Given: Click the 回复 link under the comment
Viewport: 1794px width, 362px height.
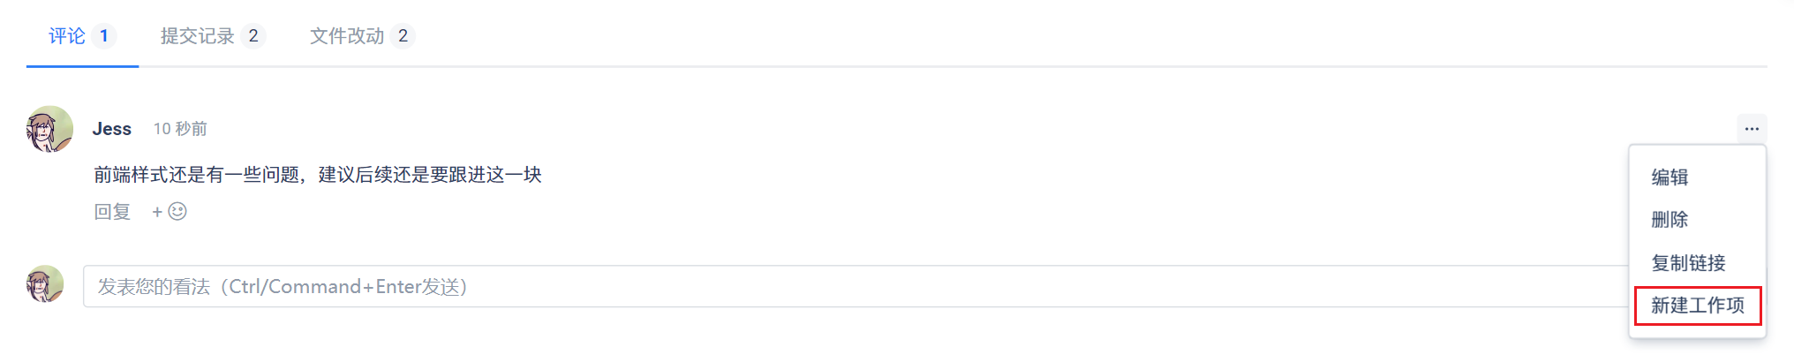Looking at the screenshot, I should [112, 212].
